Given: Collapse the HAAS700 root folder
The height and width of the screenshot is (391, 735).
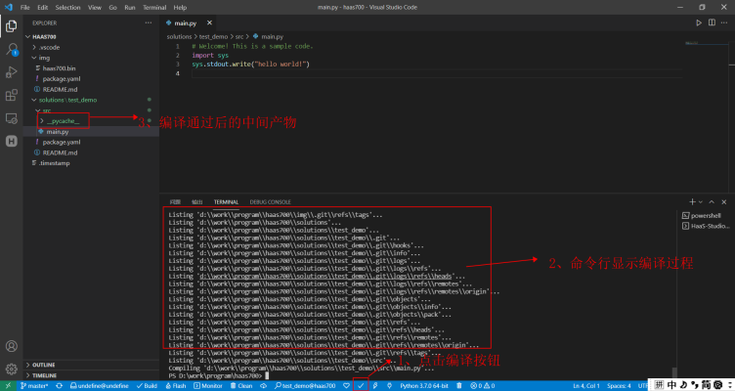Looking at the screenshot, I should tap(28, 36).
